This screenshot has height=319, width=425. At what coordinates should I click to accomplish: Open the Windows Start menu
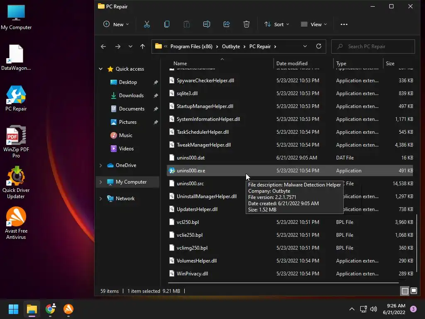tap(13, 309)
